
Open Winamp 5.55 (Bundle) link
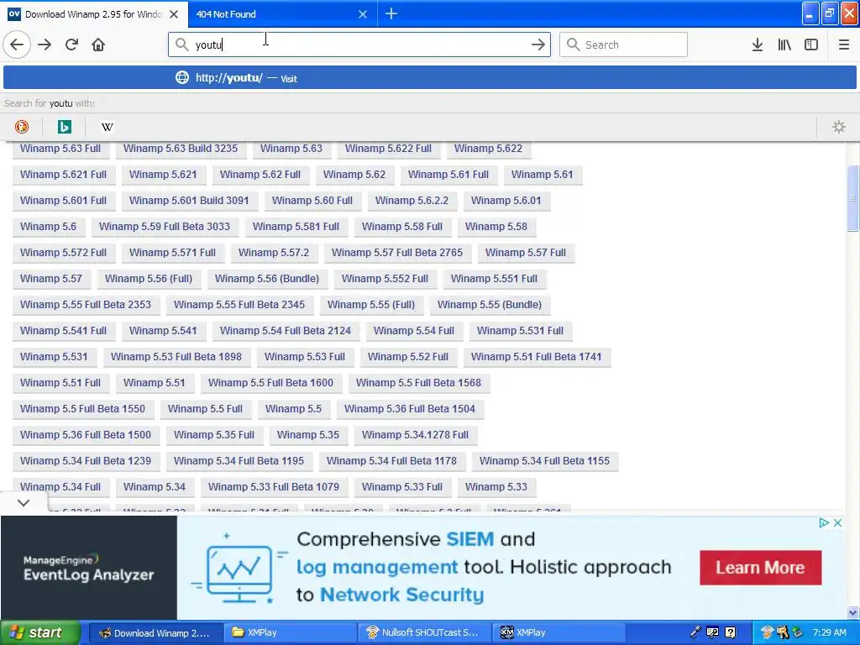click(x=490, y=305)
